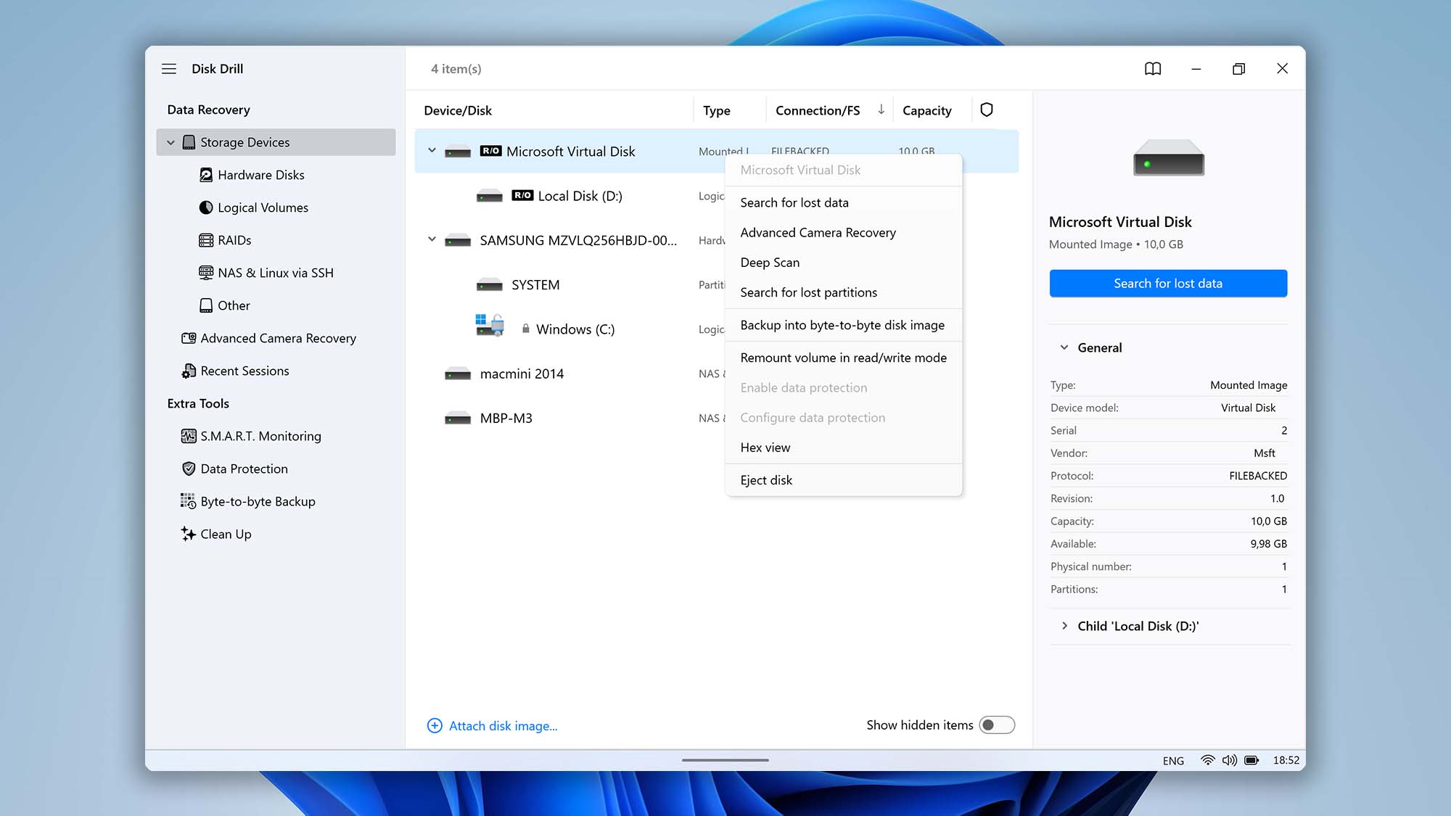
Task: Select Deep Scan from context menu
Action: pyautogui.click(x=843, y=262)
